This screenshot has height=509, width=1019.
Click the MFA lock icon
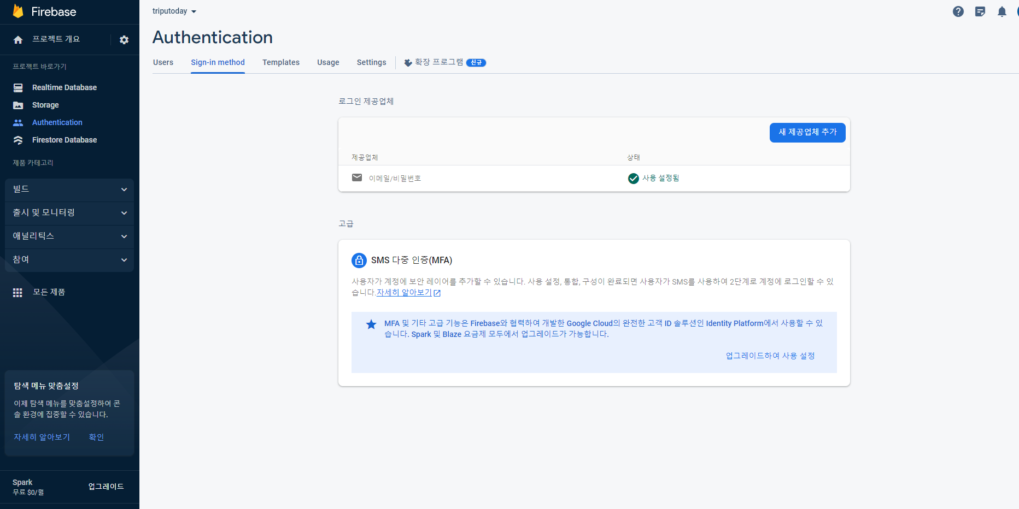pos(359,261)
